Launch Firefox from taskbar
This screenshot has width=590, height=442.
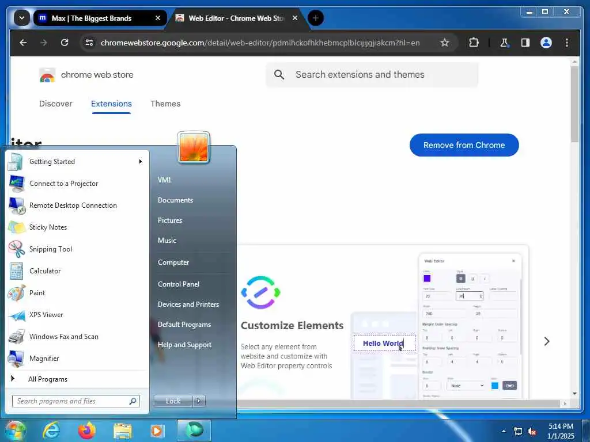[86, 431]
